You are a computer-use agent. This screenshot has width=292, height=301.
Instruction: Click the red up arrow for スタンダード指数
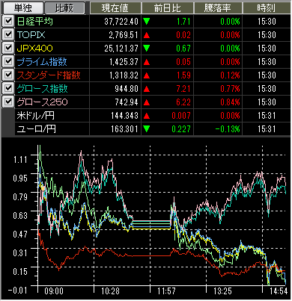pyautogui.click(x=147, y=75)
